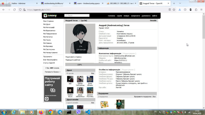Screen dimensions: 205x115
Task: Open the command prompt taskbar icon
Action: (69, 112)
